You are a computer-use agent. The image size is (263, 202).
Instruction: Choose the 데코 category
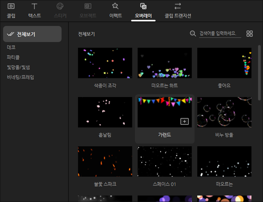(x=11, y=47)
